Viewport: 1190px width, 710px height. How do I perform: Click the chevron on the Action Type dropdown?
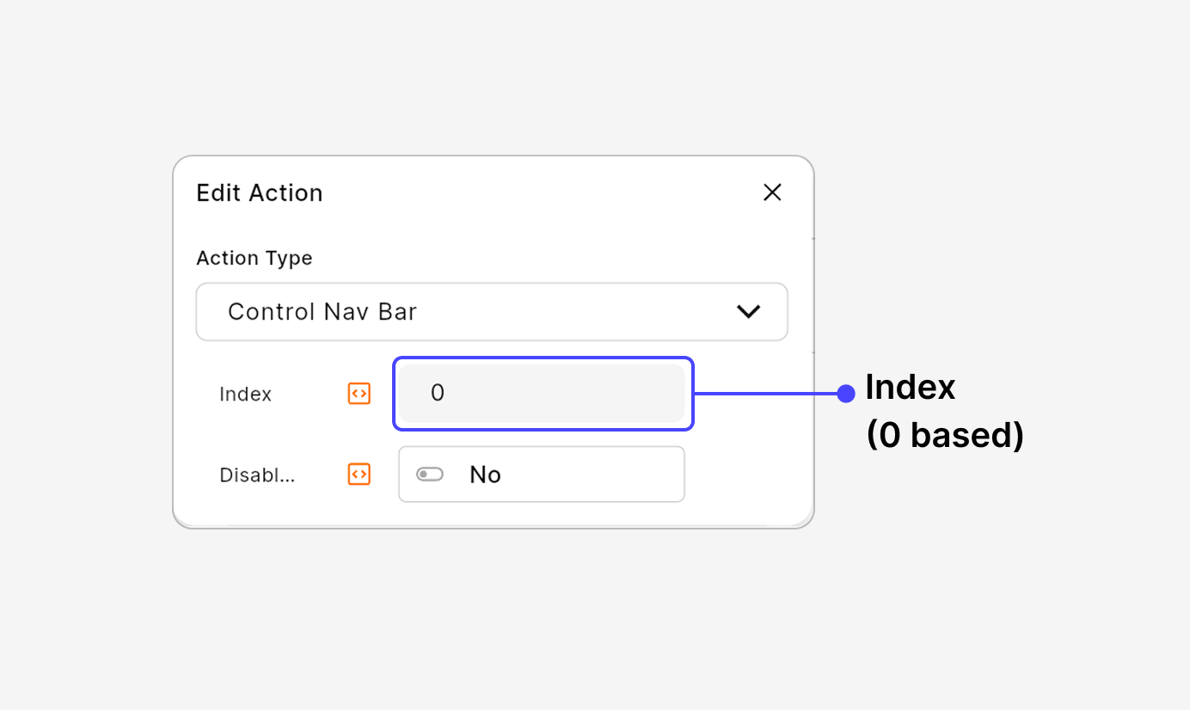point(748,311)
